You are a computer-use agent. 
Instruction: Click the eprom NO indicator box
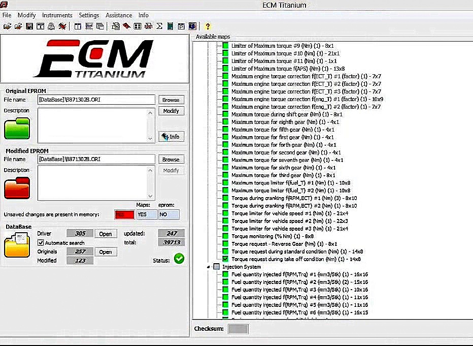(168, 214)
